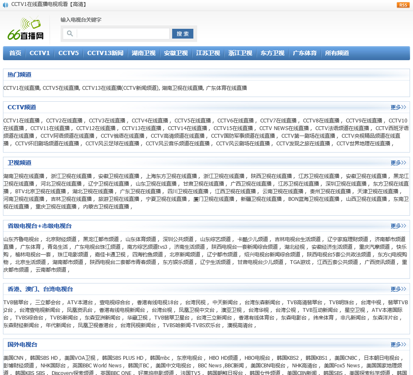Open CCTV2在线直播 link

click(64, 120)
